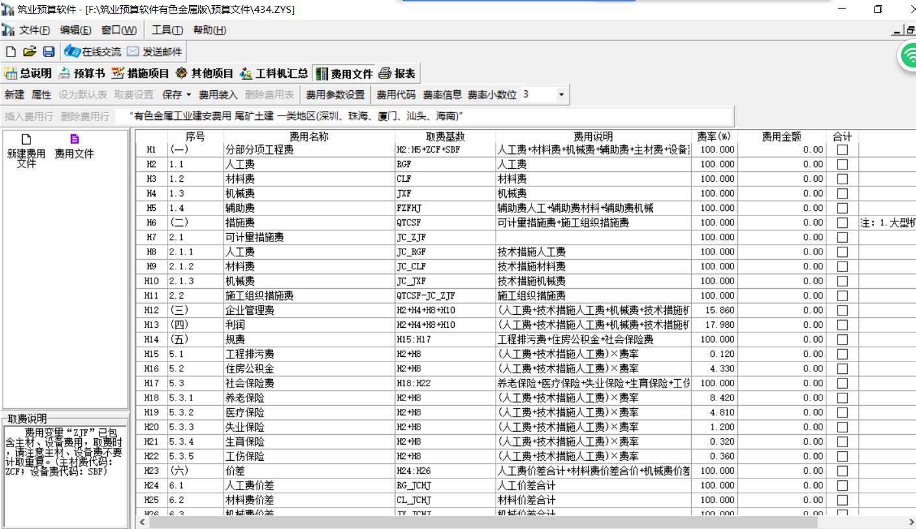Image resolution: width=916 pixels, height=529 pixels.
Task: Click the 15.860 fee rate cell
Action: (x=714, y=310)
